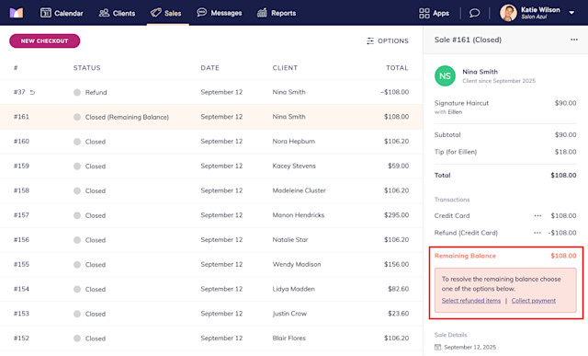Open sale #152 for Blair Flores
Image resolution: width=588 pixels, height=356 pixels.
[211, 338]
